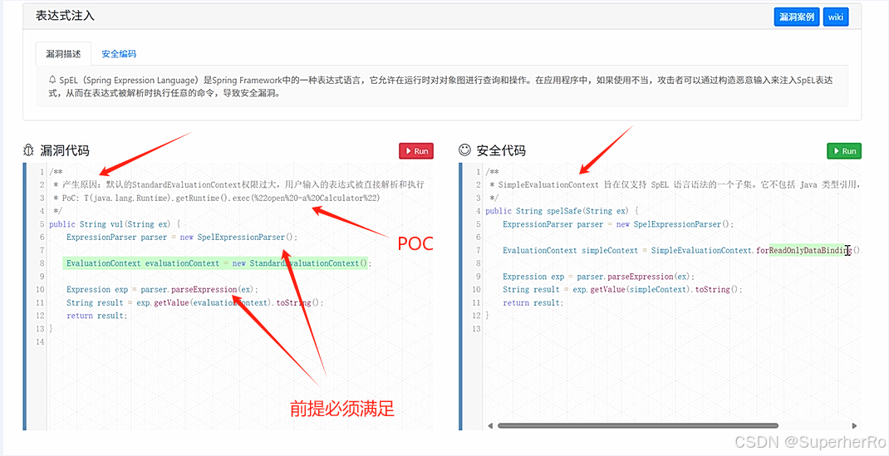This screenshot has width=889, height=456.
Task: Click line number 13 in safe code gutter
Action: [476, 329]
